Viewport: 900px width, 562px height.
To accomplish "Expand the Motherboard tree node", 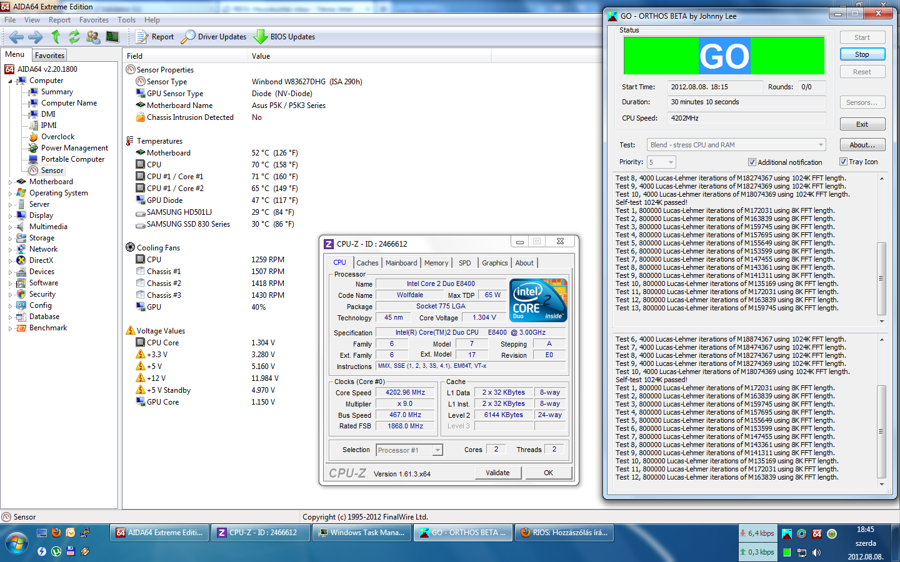I will [10, 182].
